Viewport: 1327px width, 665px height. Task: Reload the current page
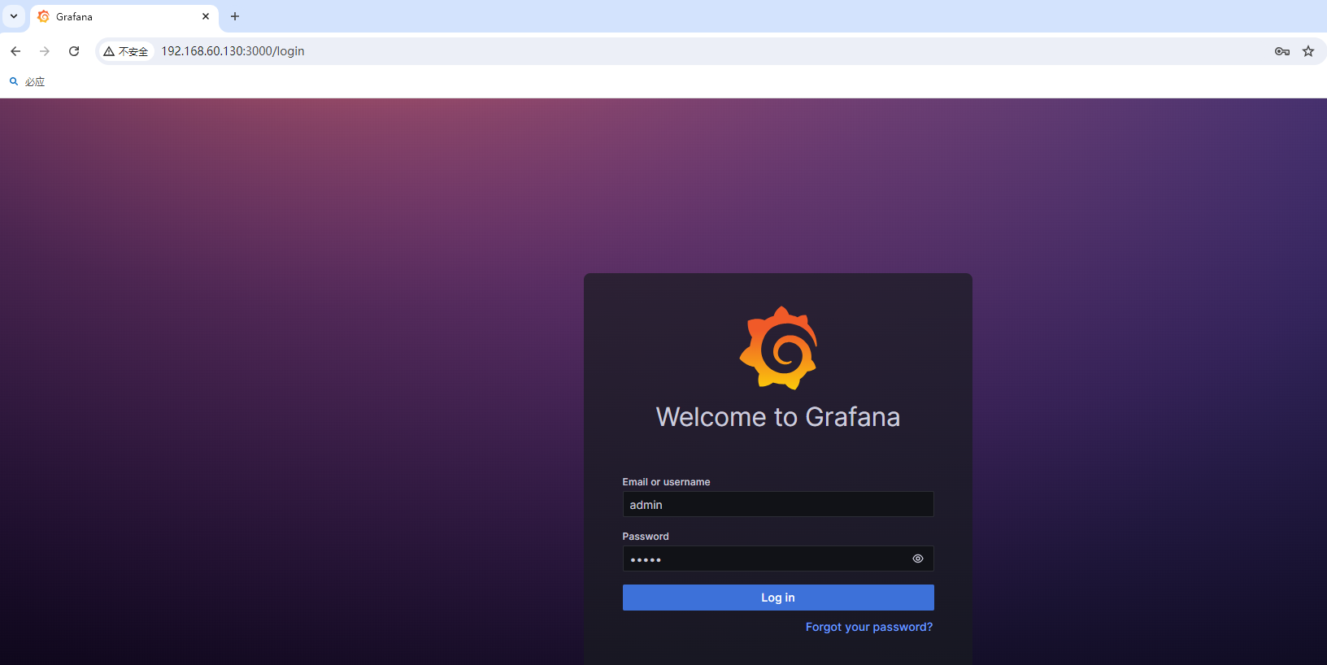74,51
